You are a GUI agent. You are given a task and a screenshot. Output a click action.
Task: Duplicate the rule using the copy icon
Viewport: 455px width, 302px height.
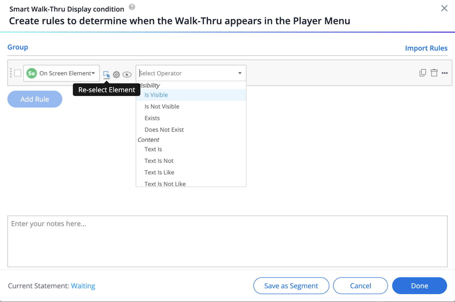point(422,72)
